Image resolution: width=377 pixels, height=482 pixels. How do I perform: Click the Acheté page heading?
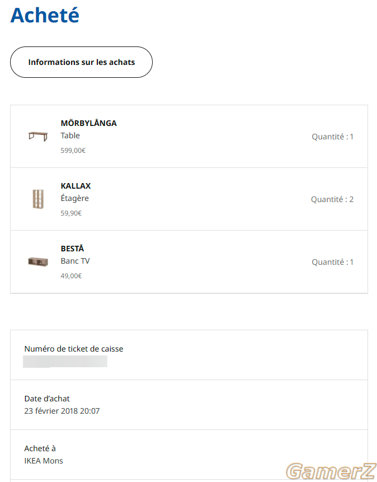[45, 15]
